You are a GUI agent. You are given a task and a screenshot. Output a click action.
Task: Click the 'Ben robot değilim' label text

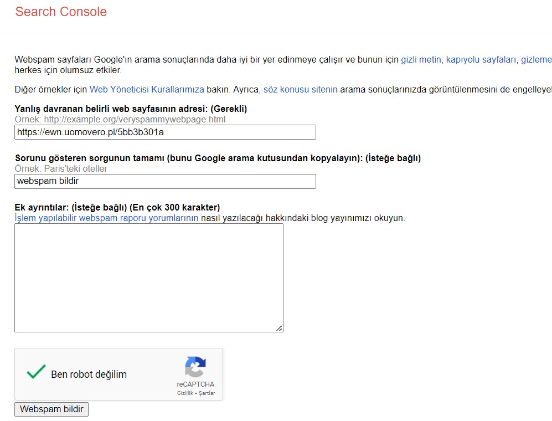tap(89, 374)
